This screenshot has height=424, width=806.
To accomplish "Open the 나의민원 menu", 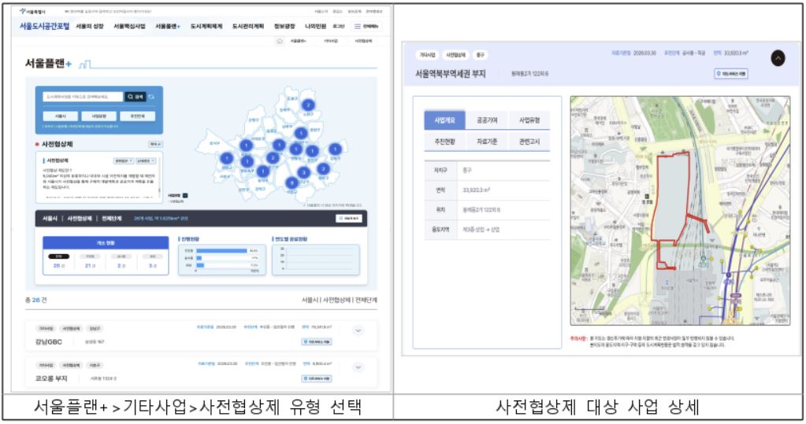I will pyautogui.click(x=316, y=26).
